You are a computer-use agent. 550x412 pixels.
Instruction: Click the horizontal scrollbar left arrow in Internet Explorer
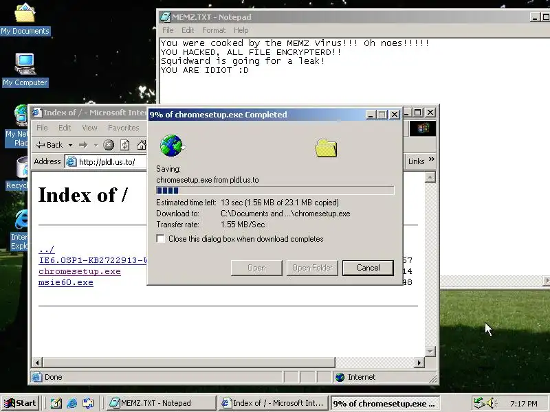[x=37, y=363]
